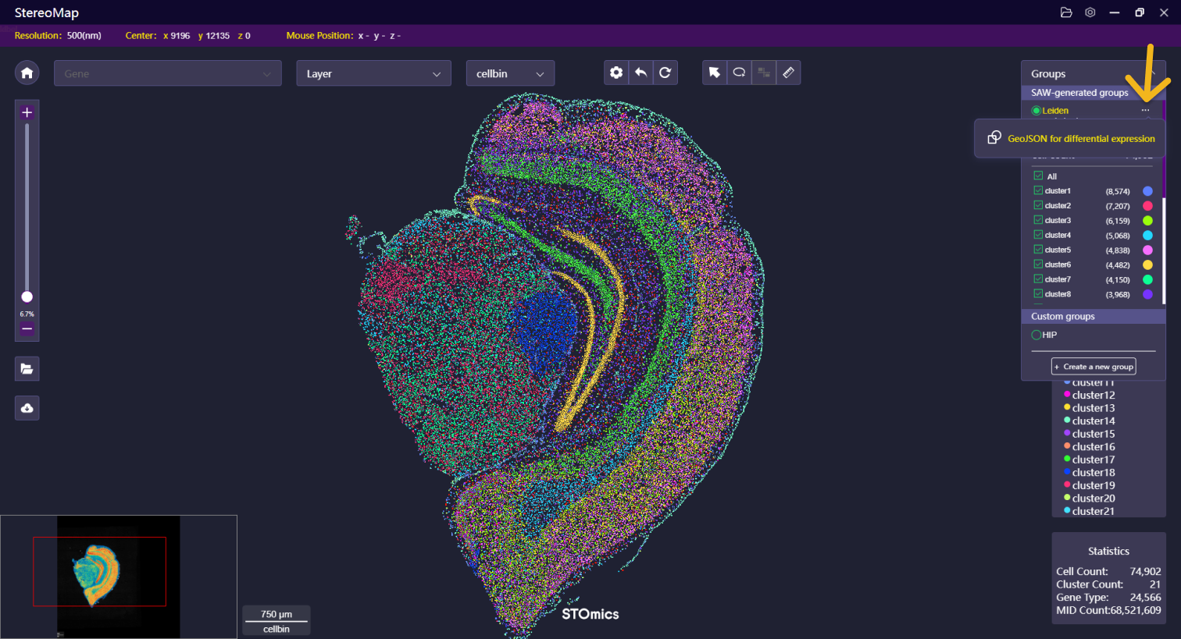
Task: Open the Gene dropdown
Action: coord(167,73)
